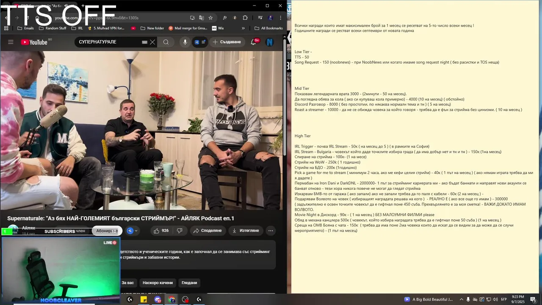Image resolution: width=542 pixels, height=305 pixels.
Task: Click the 'Спиране на стрийма - 100k' line
Action: pos(331,157)
